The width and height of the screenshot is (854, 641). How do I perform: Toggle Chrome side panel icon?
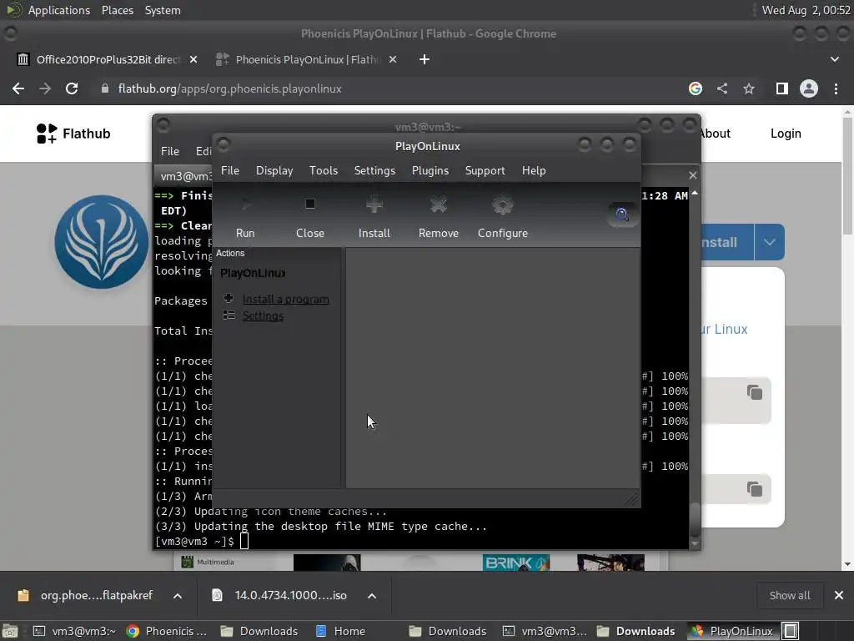[781, 88]
